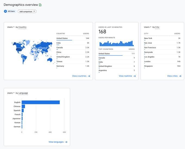Click the Japanese language label
Screen dimensions: 185x149
pyautogui.click(x=16, y=118)
